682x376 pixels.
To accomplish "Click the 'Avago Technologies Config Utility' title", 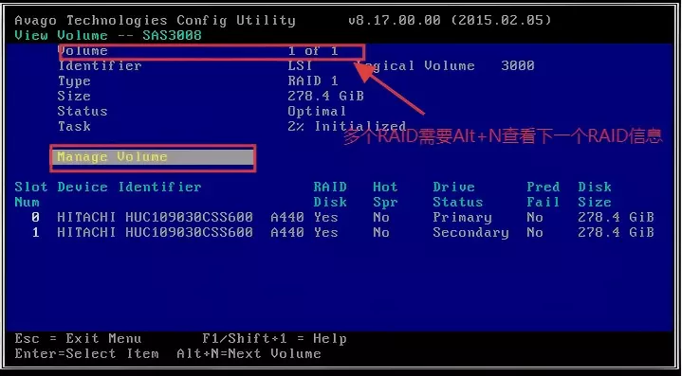I will coord(155,21).
